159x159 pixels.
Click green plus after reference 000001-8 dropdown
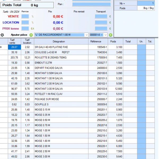(x=111, y=35)
